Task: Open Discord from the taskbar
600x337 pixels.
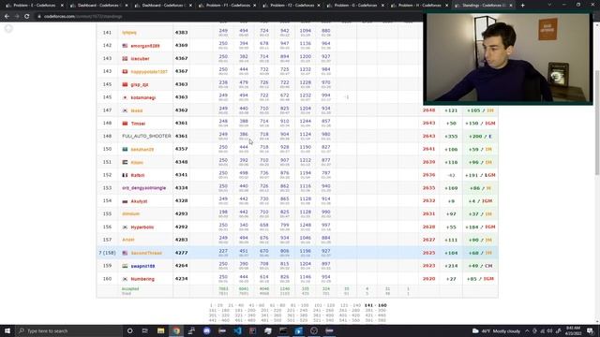Action: (x=206, y=330)
